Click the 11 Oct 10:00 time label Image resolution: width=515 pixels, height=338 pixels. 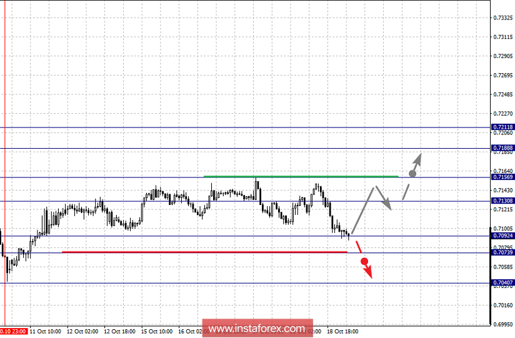pos(46,331)
